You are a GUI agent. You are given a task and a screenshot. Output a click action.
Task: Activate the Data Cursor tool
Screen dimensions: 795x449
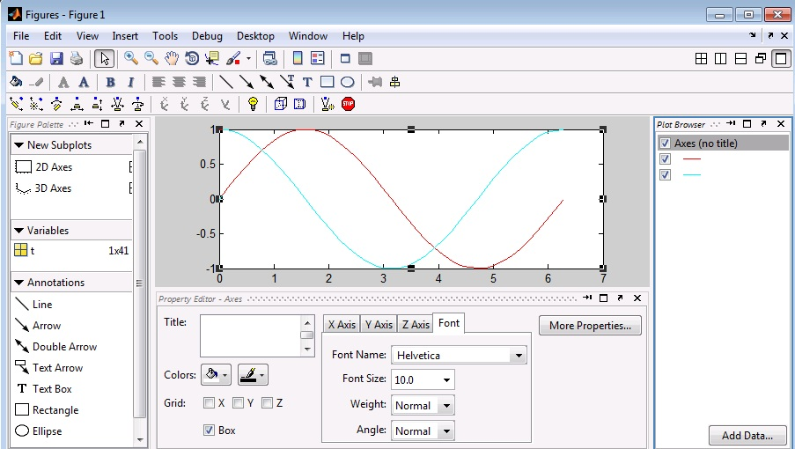click(212, 58)
